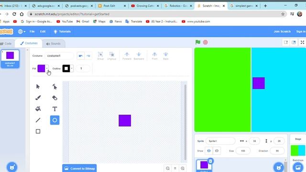Reset paint canvas zoom
The height and width of the screenshot is (172, 306).
(x=175, y=168)
